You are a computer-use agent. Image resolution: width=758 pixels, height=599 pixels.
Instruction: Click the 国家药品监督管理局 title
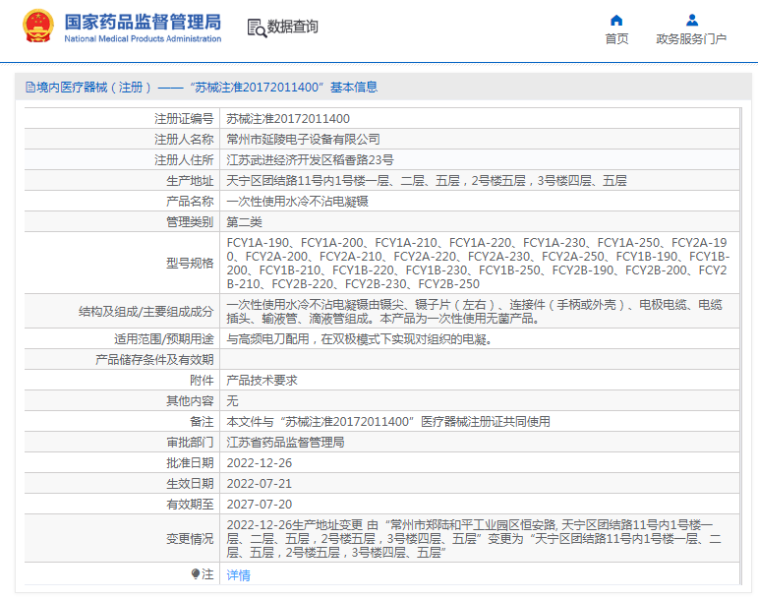tap(143, 22)
